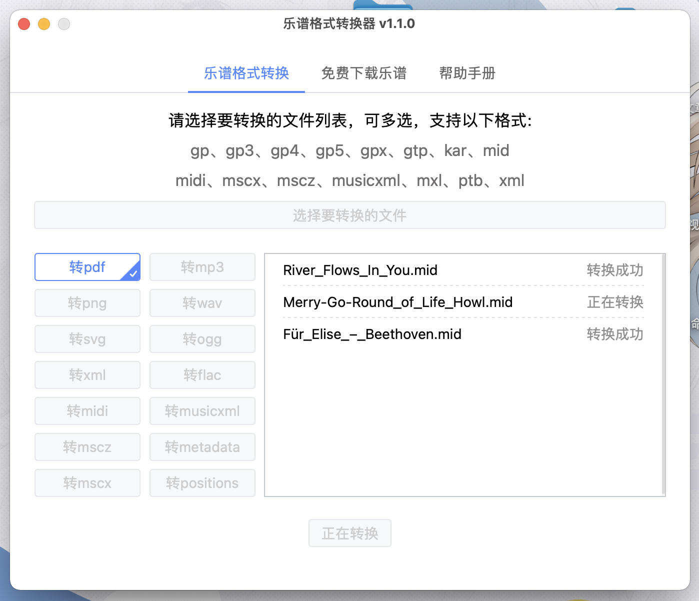The height and width of the screenshot is (601, 699).
Task: Enable 转midi output format
Action: click(87, 411)
